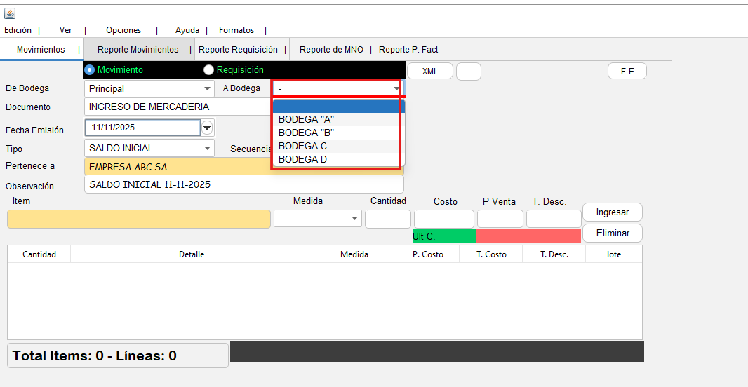Open the Tipo dropdown showing SALDO INICIAL
748x387 pixels.
pos(208,148)
